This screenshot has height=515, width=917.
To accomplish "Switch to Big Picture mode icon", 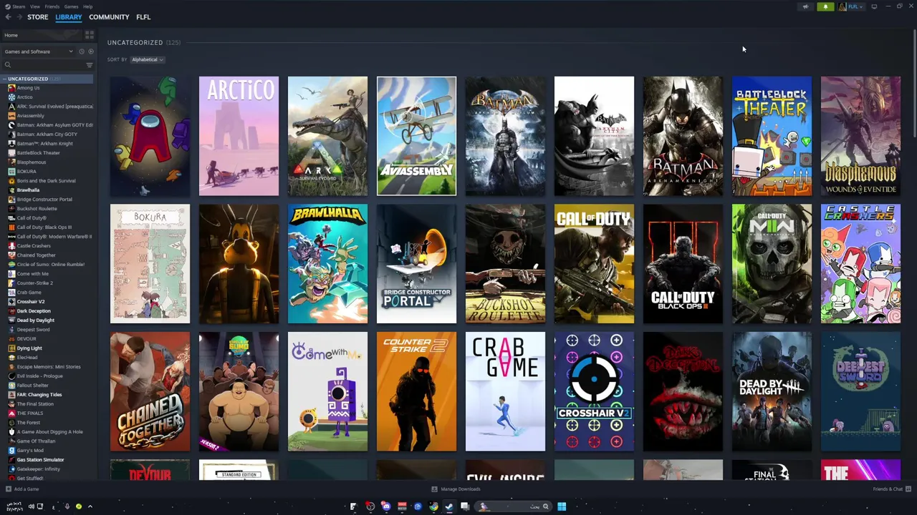I will click(x=874, y=6).
